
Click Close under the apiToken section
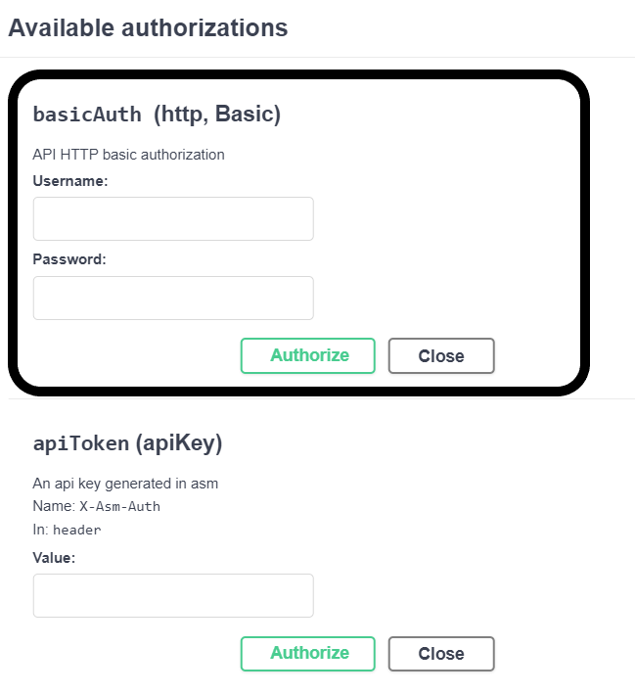coord(441,654)
